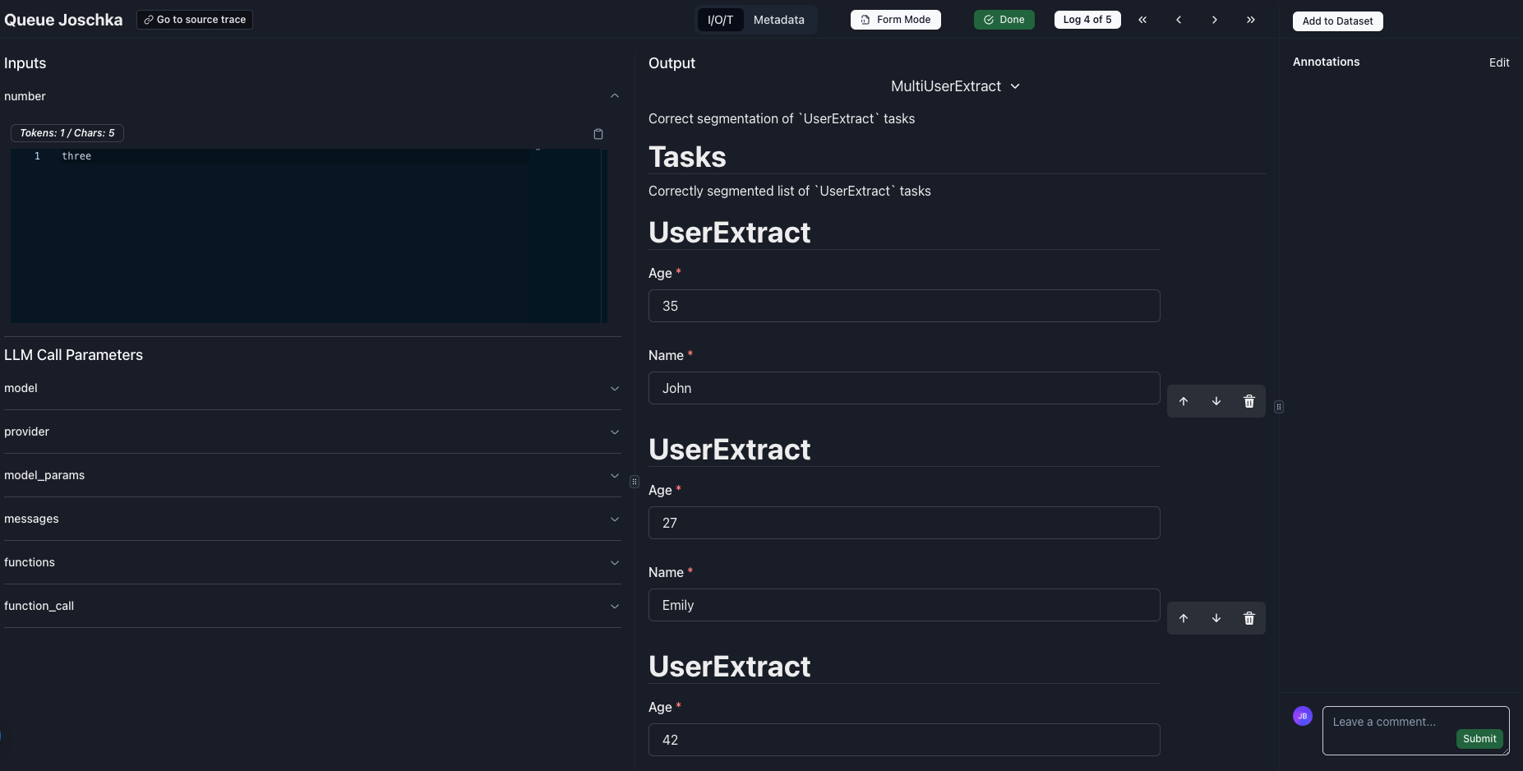
Task: Move John's UserExtract entry down with arrow icon
Action: coord(1216,402)
